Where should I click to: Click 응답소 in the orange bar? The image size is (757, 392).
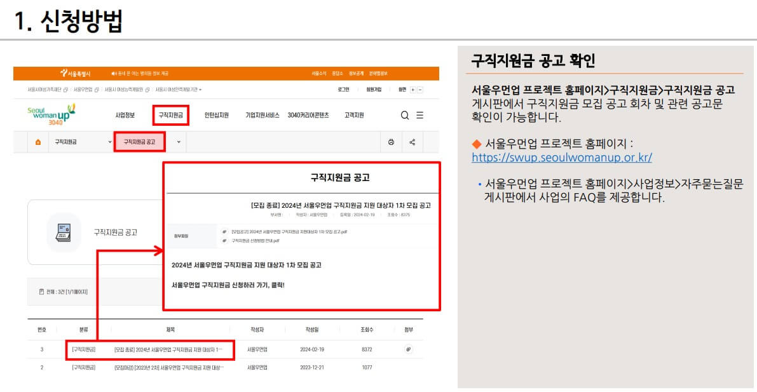click(338, 73)
